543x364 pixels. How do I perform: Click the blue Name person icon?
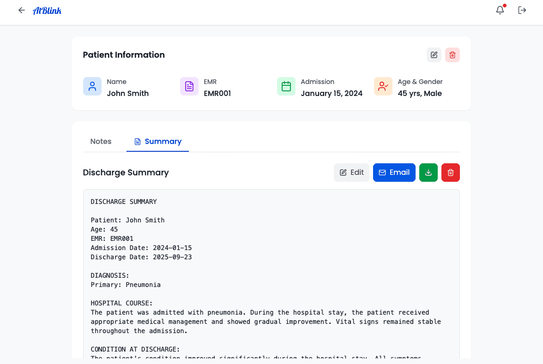(x=92, y=86)
